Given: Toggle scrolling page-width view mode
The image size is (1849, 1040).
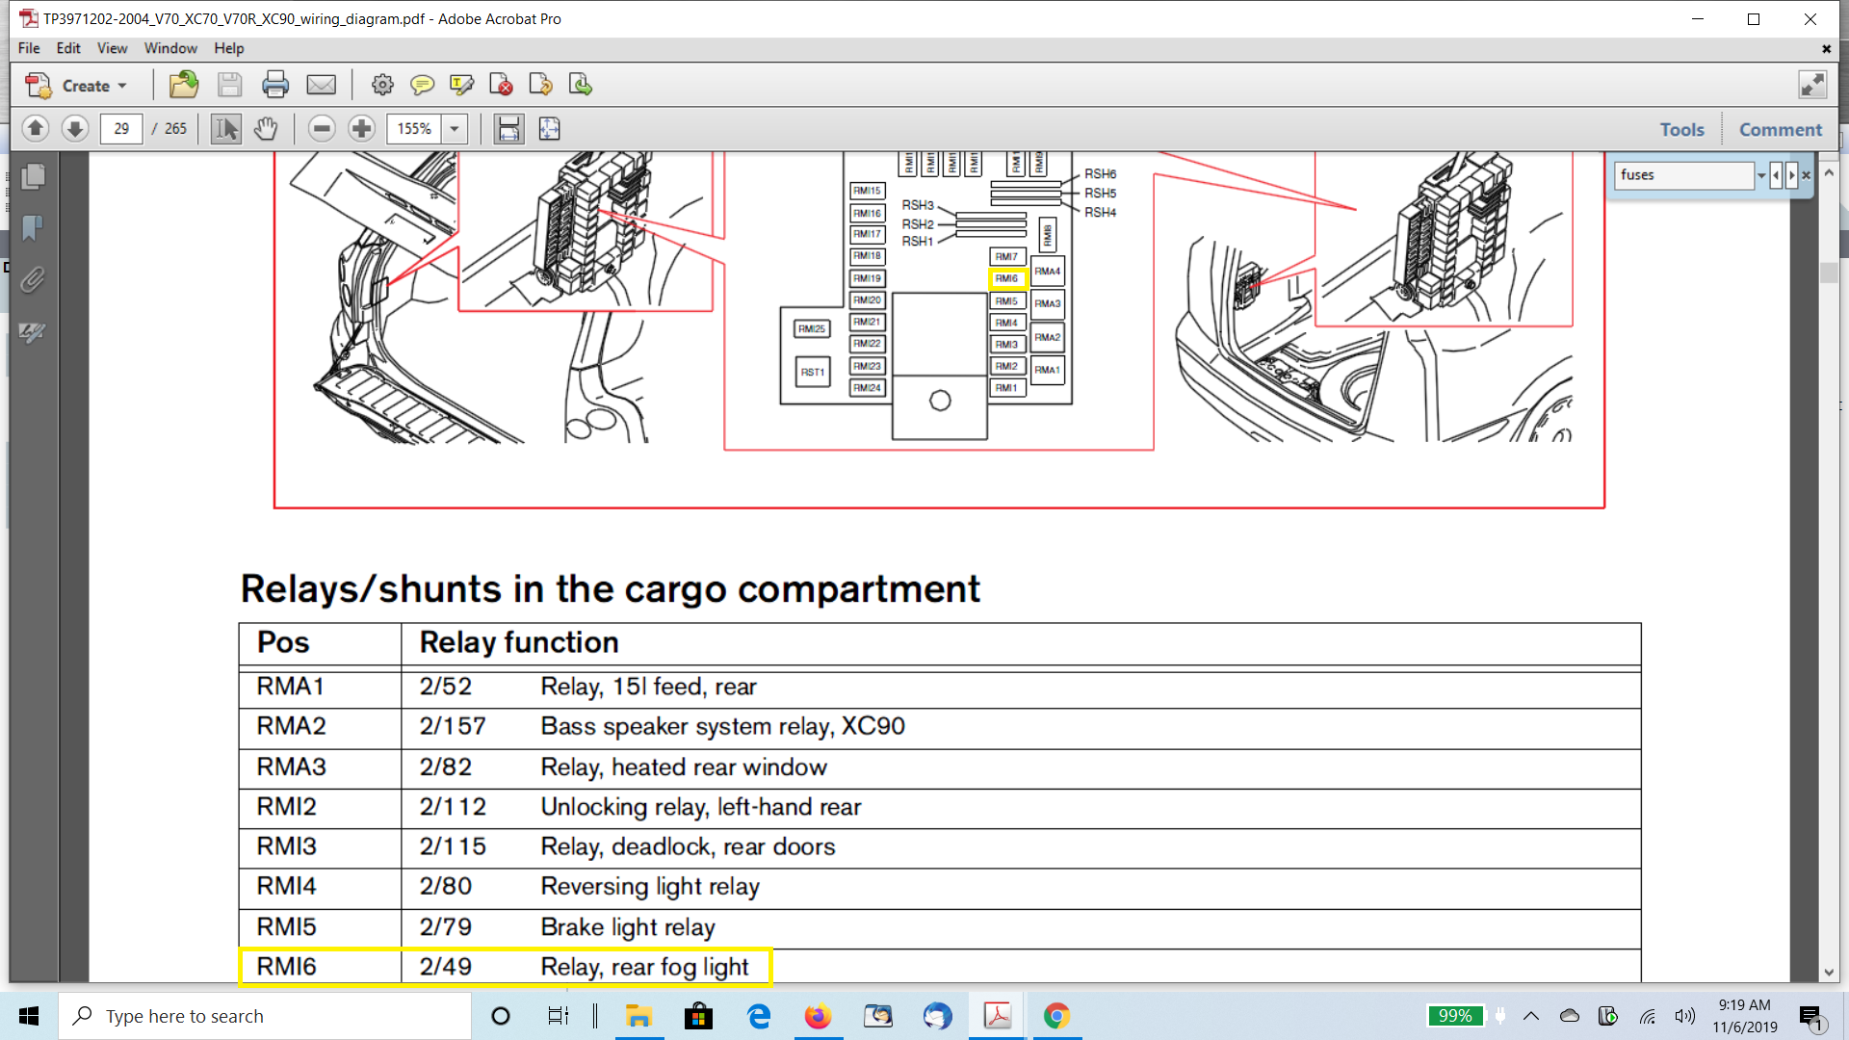Looking at the screenshot, I should [508, 129].
